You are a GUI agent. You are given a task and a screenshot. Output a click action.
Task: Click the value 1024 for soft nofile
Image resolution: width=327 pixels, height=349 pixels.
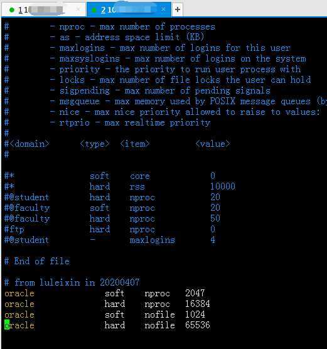tap(195, 314)
